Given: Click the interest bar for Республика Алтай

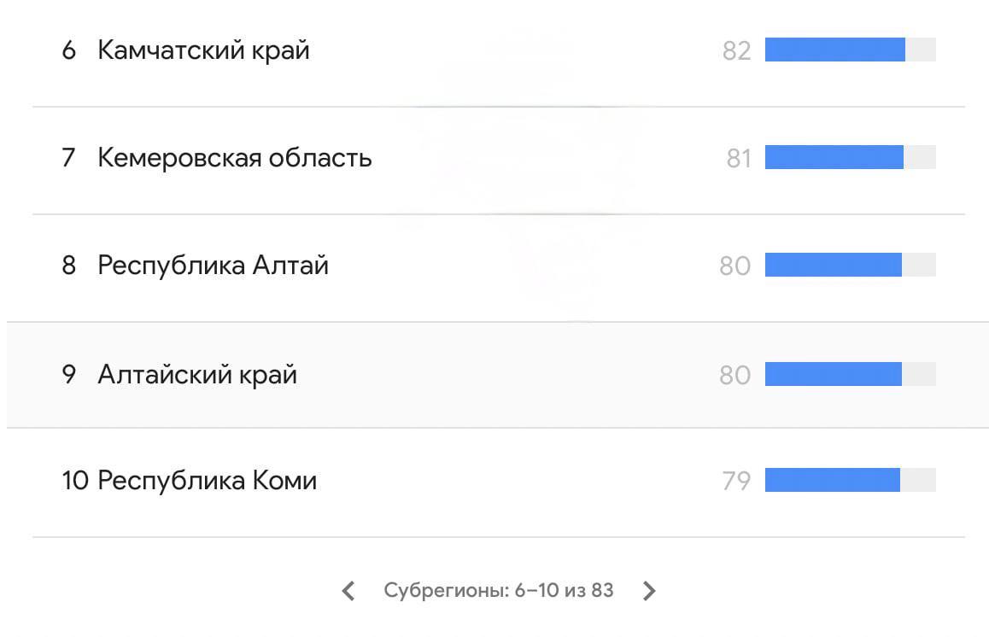Looking at the screenshot, I should [833, 266].
